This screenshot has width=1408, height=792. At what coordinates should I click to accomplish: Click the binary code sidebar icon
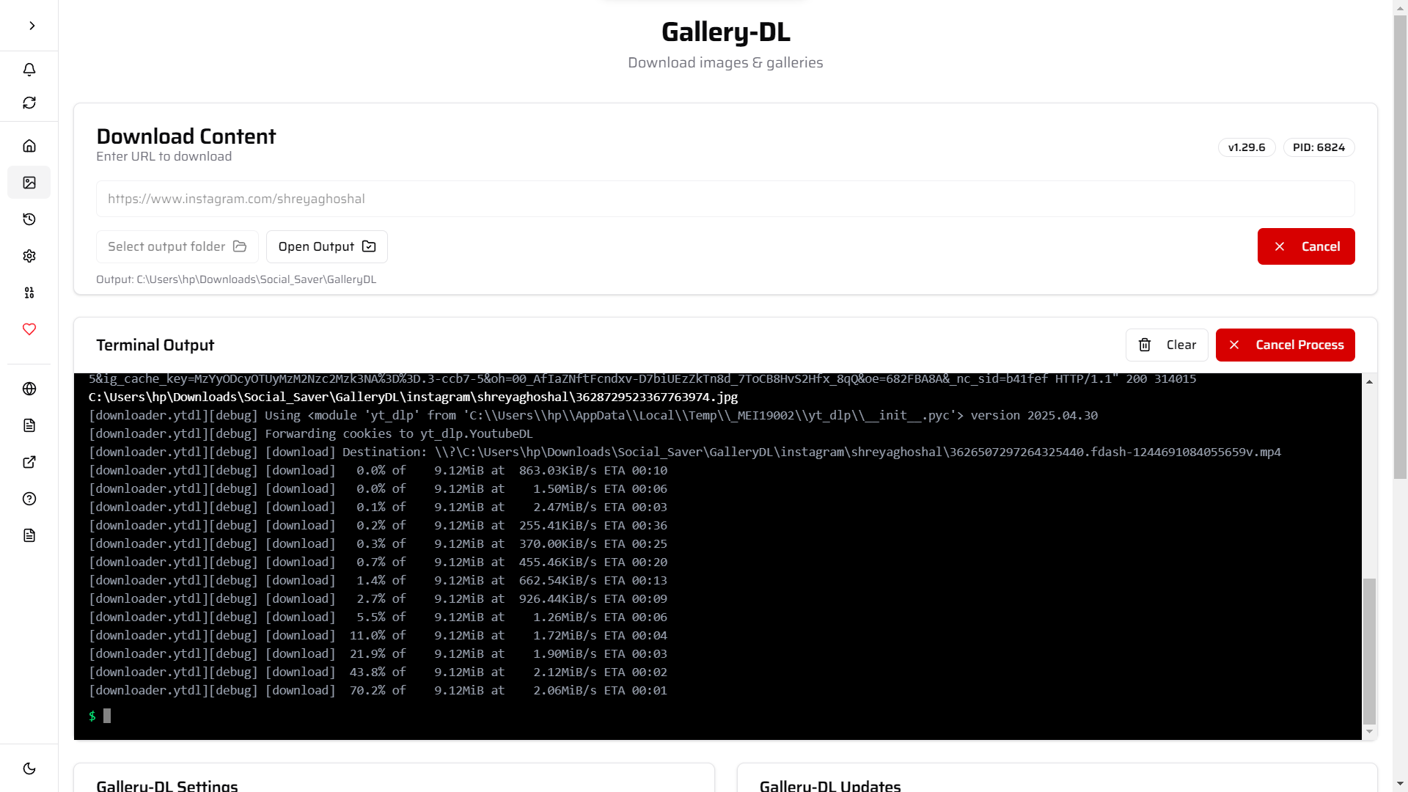[29, 293]
